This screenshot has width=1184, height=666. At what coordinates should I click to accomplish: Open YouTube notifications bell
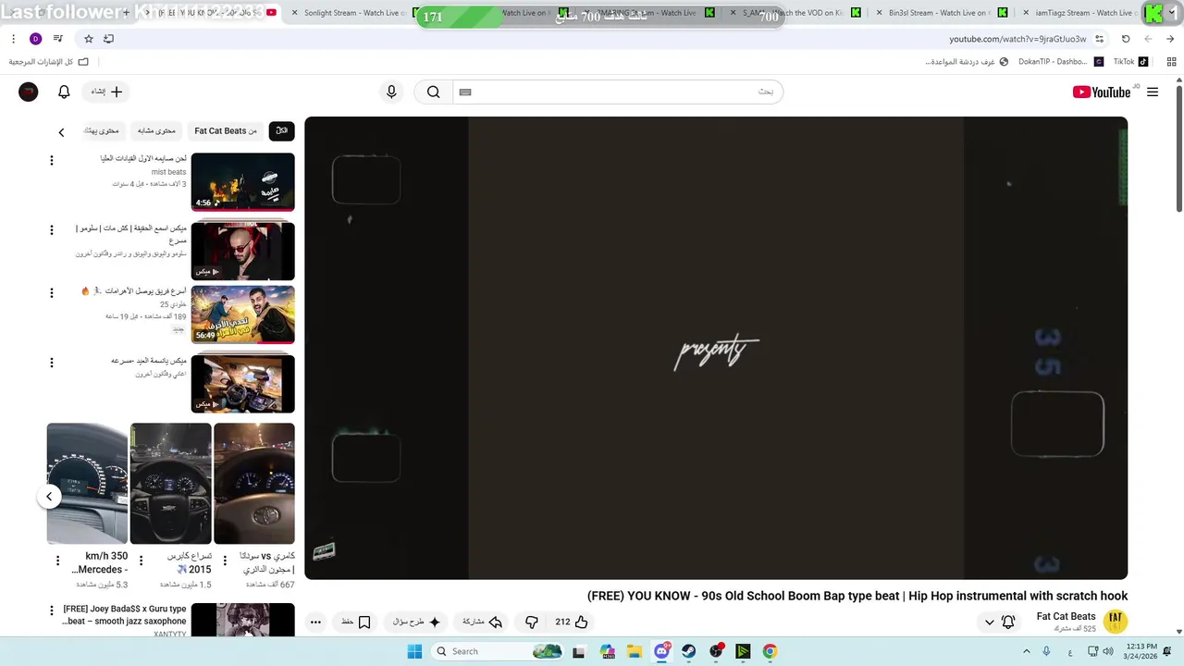click(x=64, y=92)
